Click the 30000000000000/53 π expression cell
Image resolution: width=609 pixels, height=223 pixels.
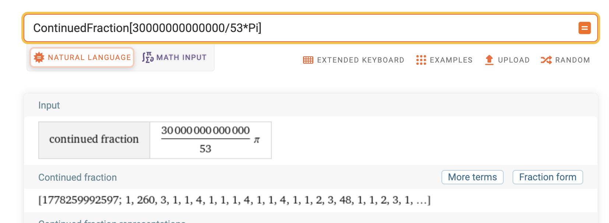211,140
